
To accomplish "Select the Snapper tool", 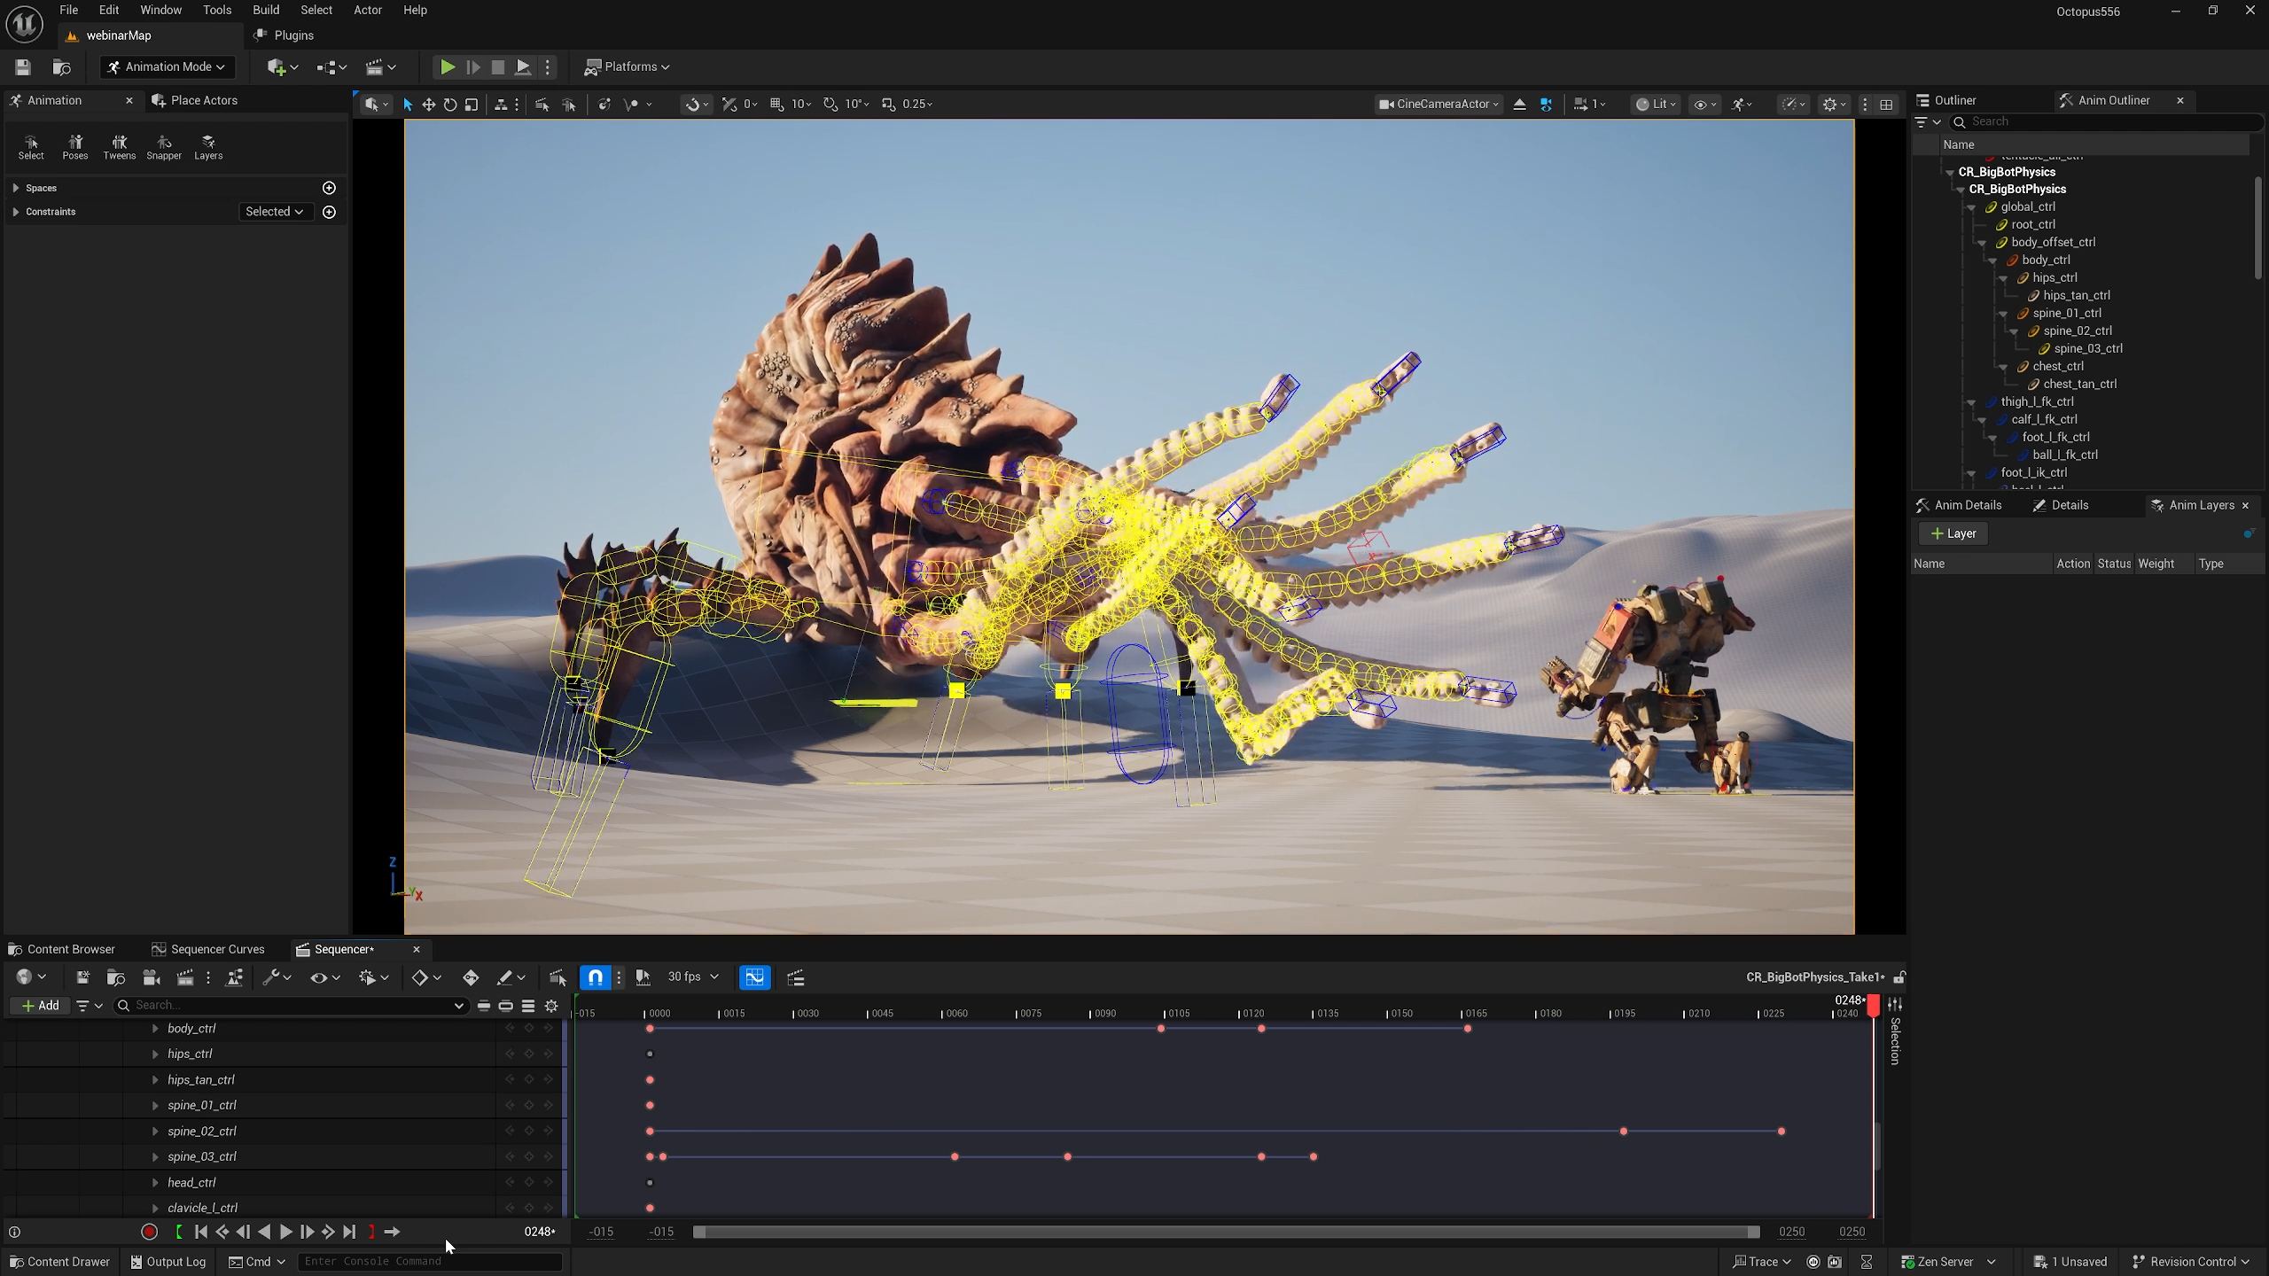I will 164,147.
